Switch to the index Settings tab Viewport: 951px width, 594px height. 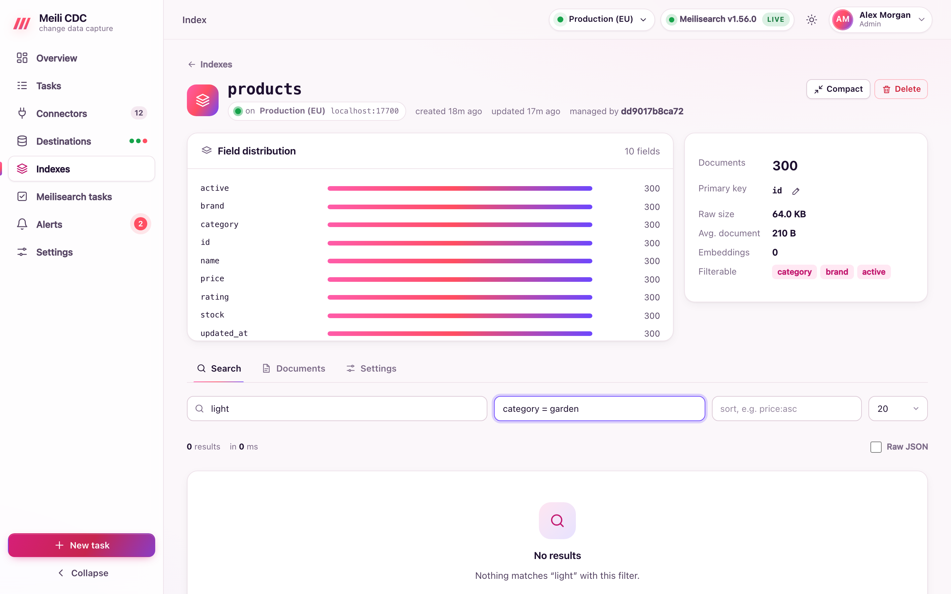tap(371, 369)
